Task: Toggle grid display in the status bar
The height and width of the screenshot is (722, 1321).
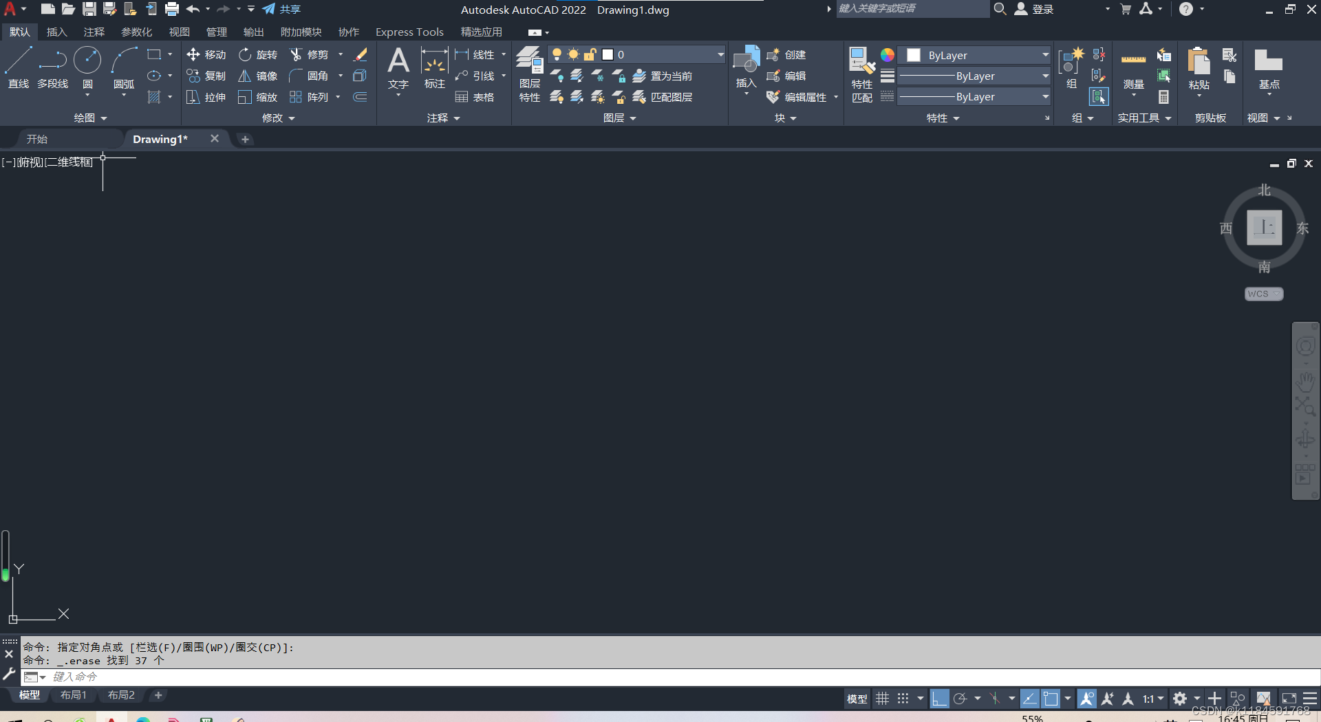Action: pyautogui.click(x=883, y=698)
